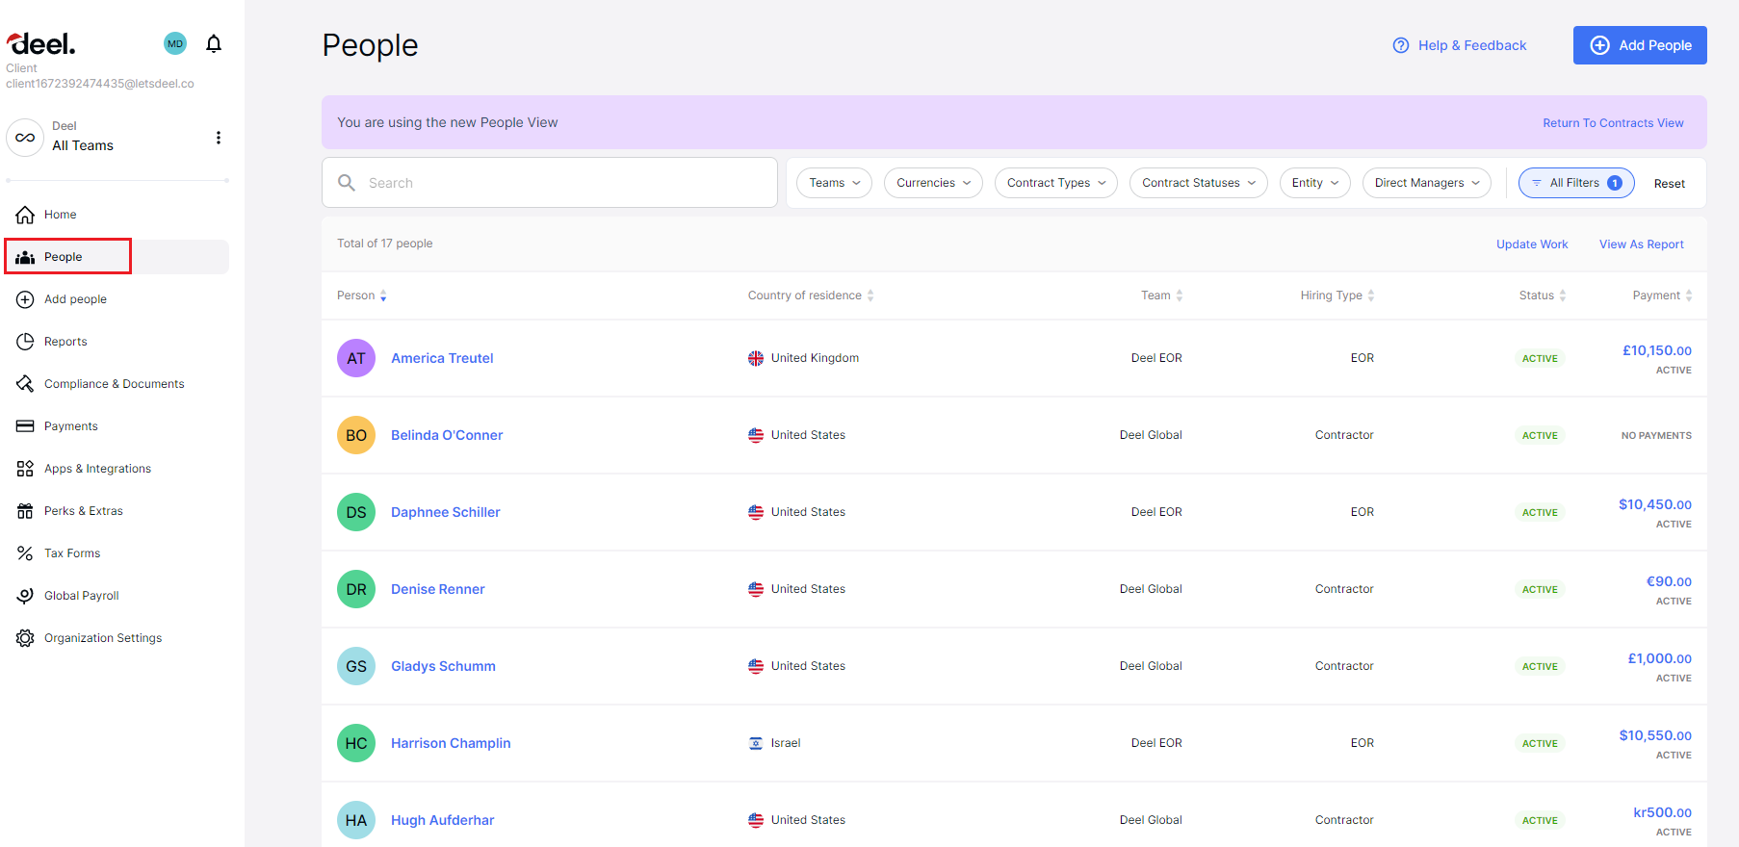Open the MD user avatar menu
Screen dimensions: 1739x847
coord(175,43)
